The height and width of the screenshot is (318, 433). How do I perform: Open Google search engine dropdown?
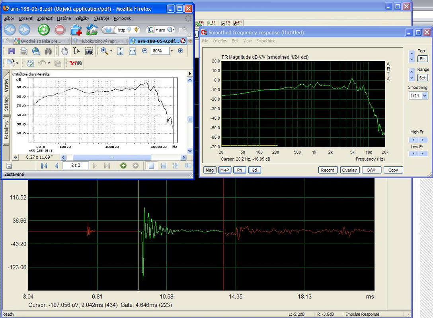[156, 30]
